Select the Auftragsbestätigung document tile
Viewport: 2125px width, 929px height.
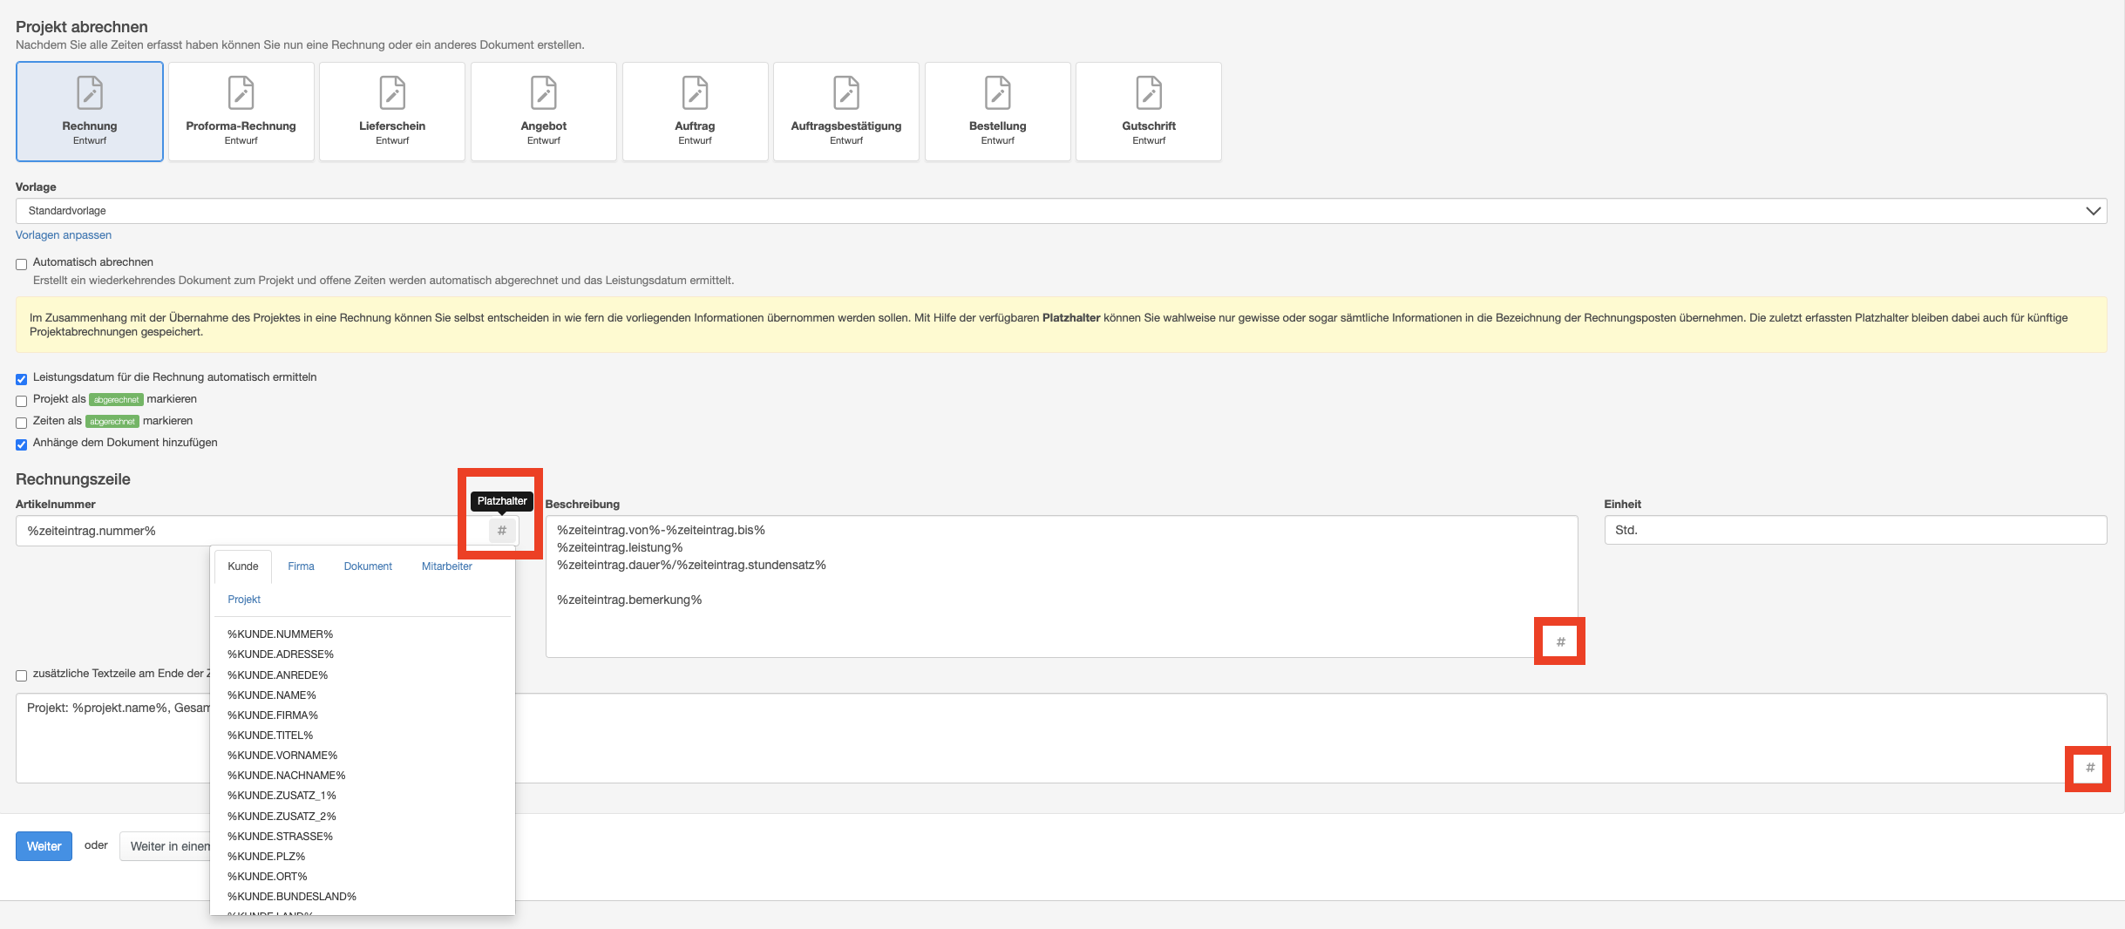point(845,112)
